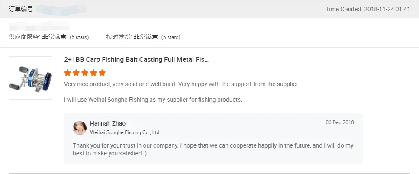This screenshot has height=174, width=419.
Task: Click the fourth orange rating star
Action: 93,73
